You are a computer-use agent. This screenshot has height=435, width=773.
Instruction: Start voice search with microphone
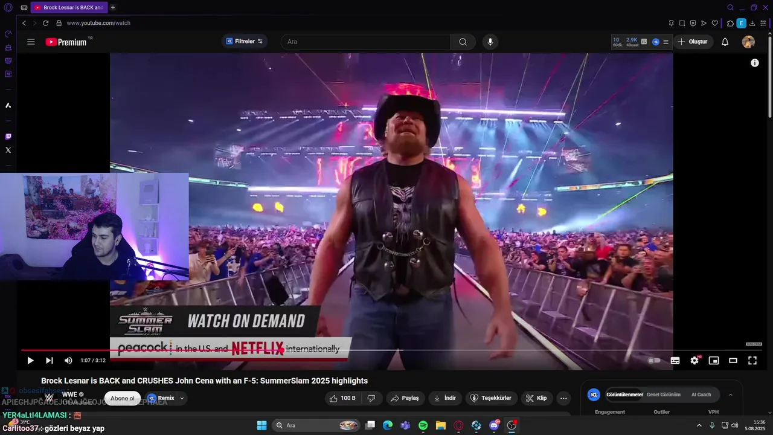490,42
